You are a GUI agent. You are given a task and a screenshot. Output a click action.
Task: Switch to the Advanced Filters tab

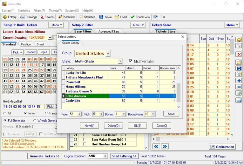[x=109, y=31]
